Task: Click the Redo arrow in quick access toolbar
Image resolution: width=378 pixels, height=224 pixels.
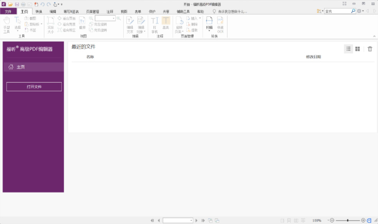Action: pos(49,4)
